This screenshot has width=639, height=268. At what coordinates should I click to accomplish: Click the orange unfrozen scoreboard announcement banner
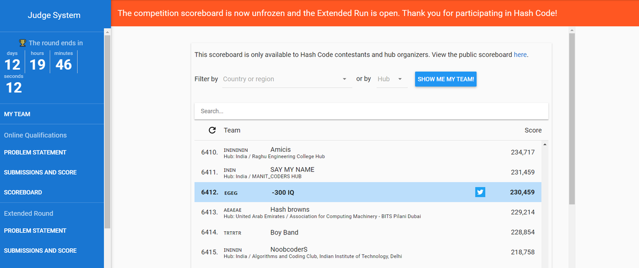(375, 13)
